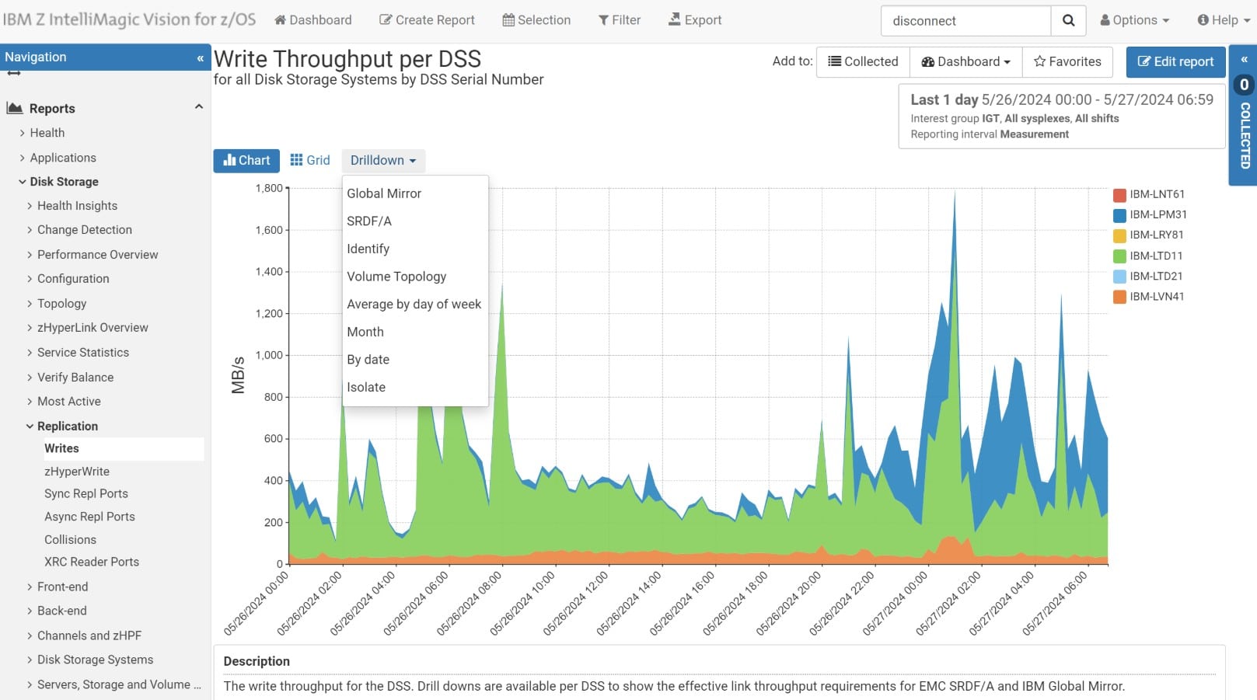The height and width of the screenshot is (700, 1257).
Task: Expand the Health Insights tree node
Action: click(77, 206)
